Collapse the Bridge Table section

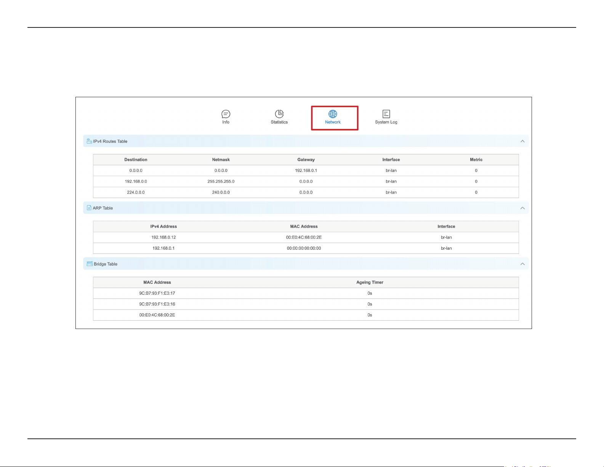522,264
